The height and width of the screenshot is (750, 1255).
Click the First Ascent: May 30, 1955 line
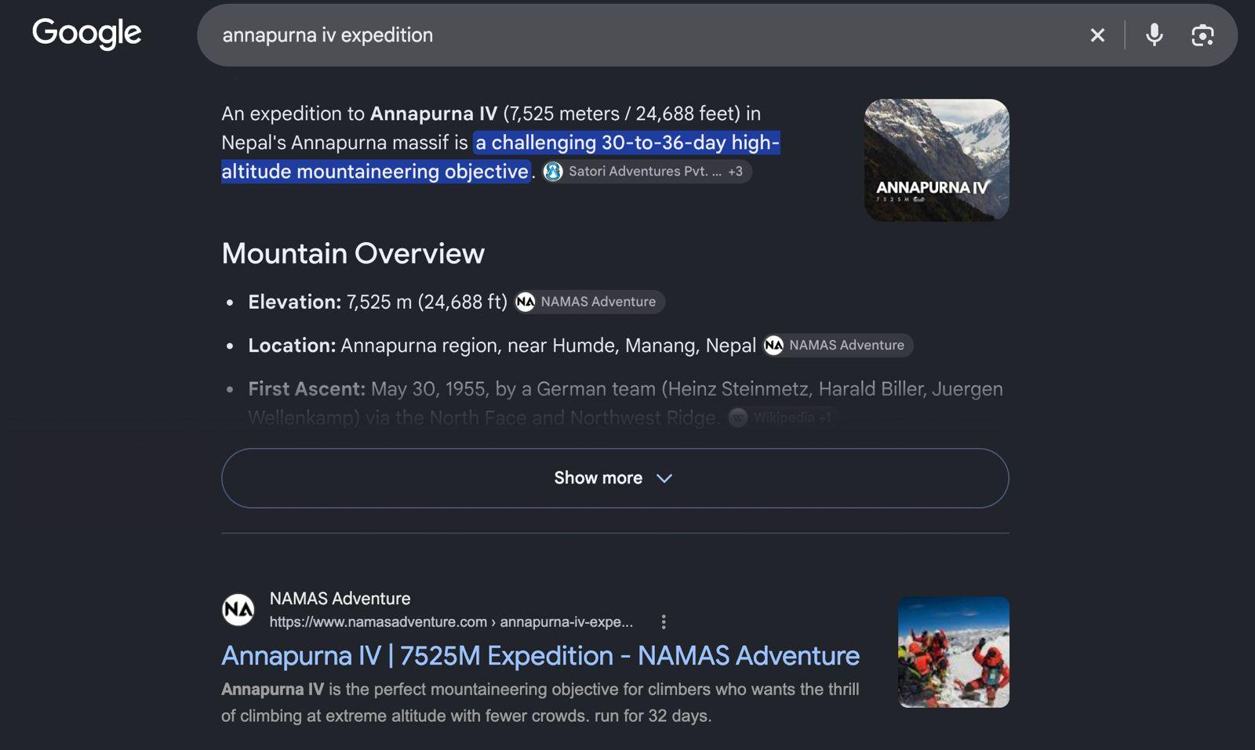point(625,403)
